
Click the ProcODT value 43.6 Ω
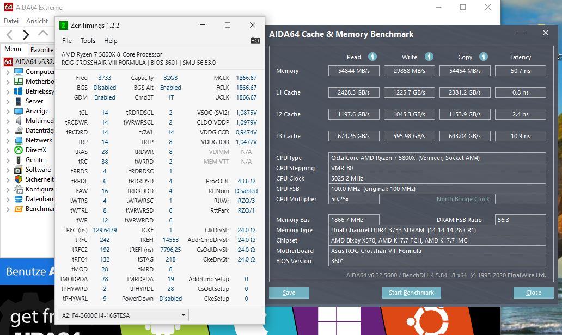click(x=246, y=181)
